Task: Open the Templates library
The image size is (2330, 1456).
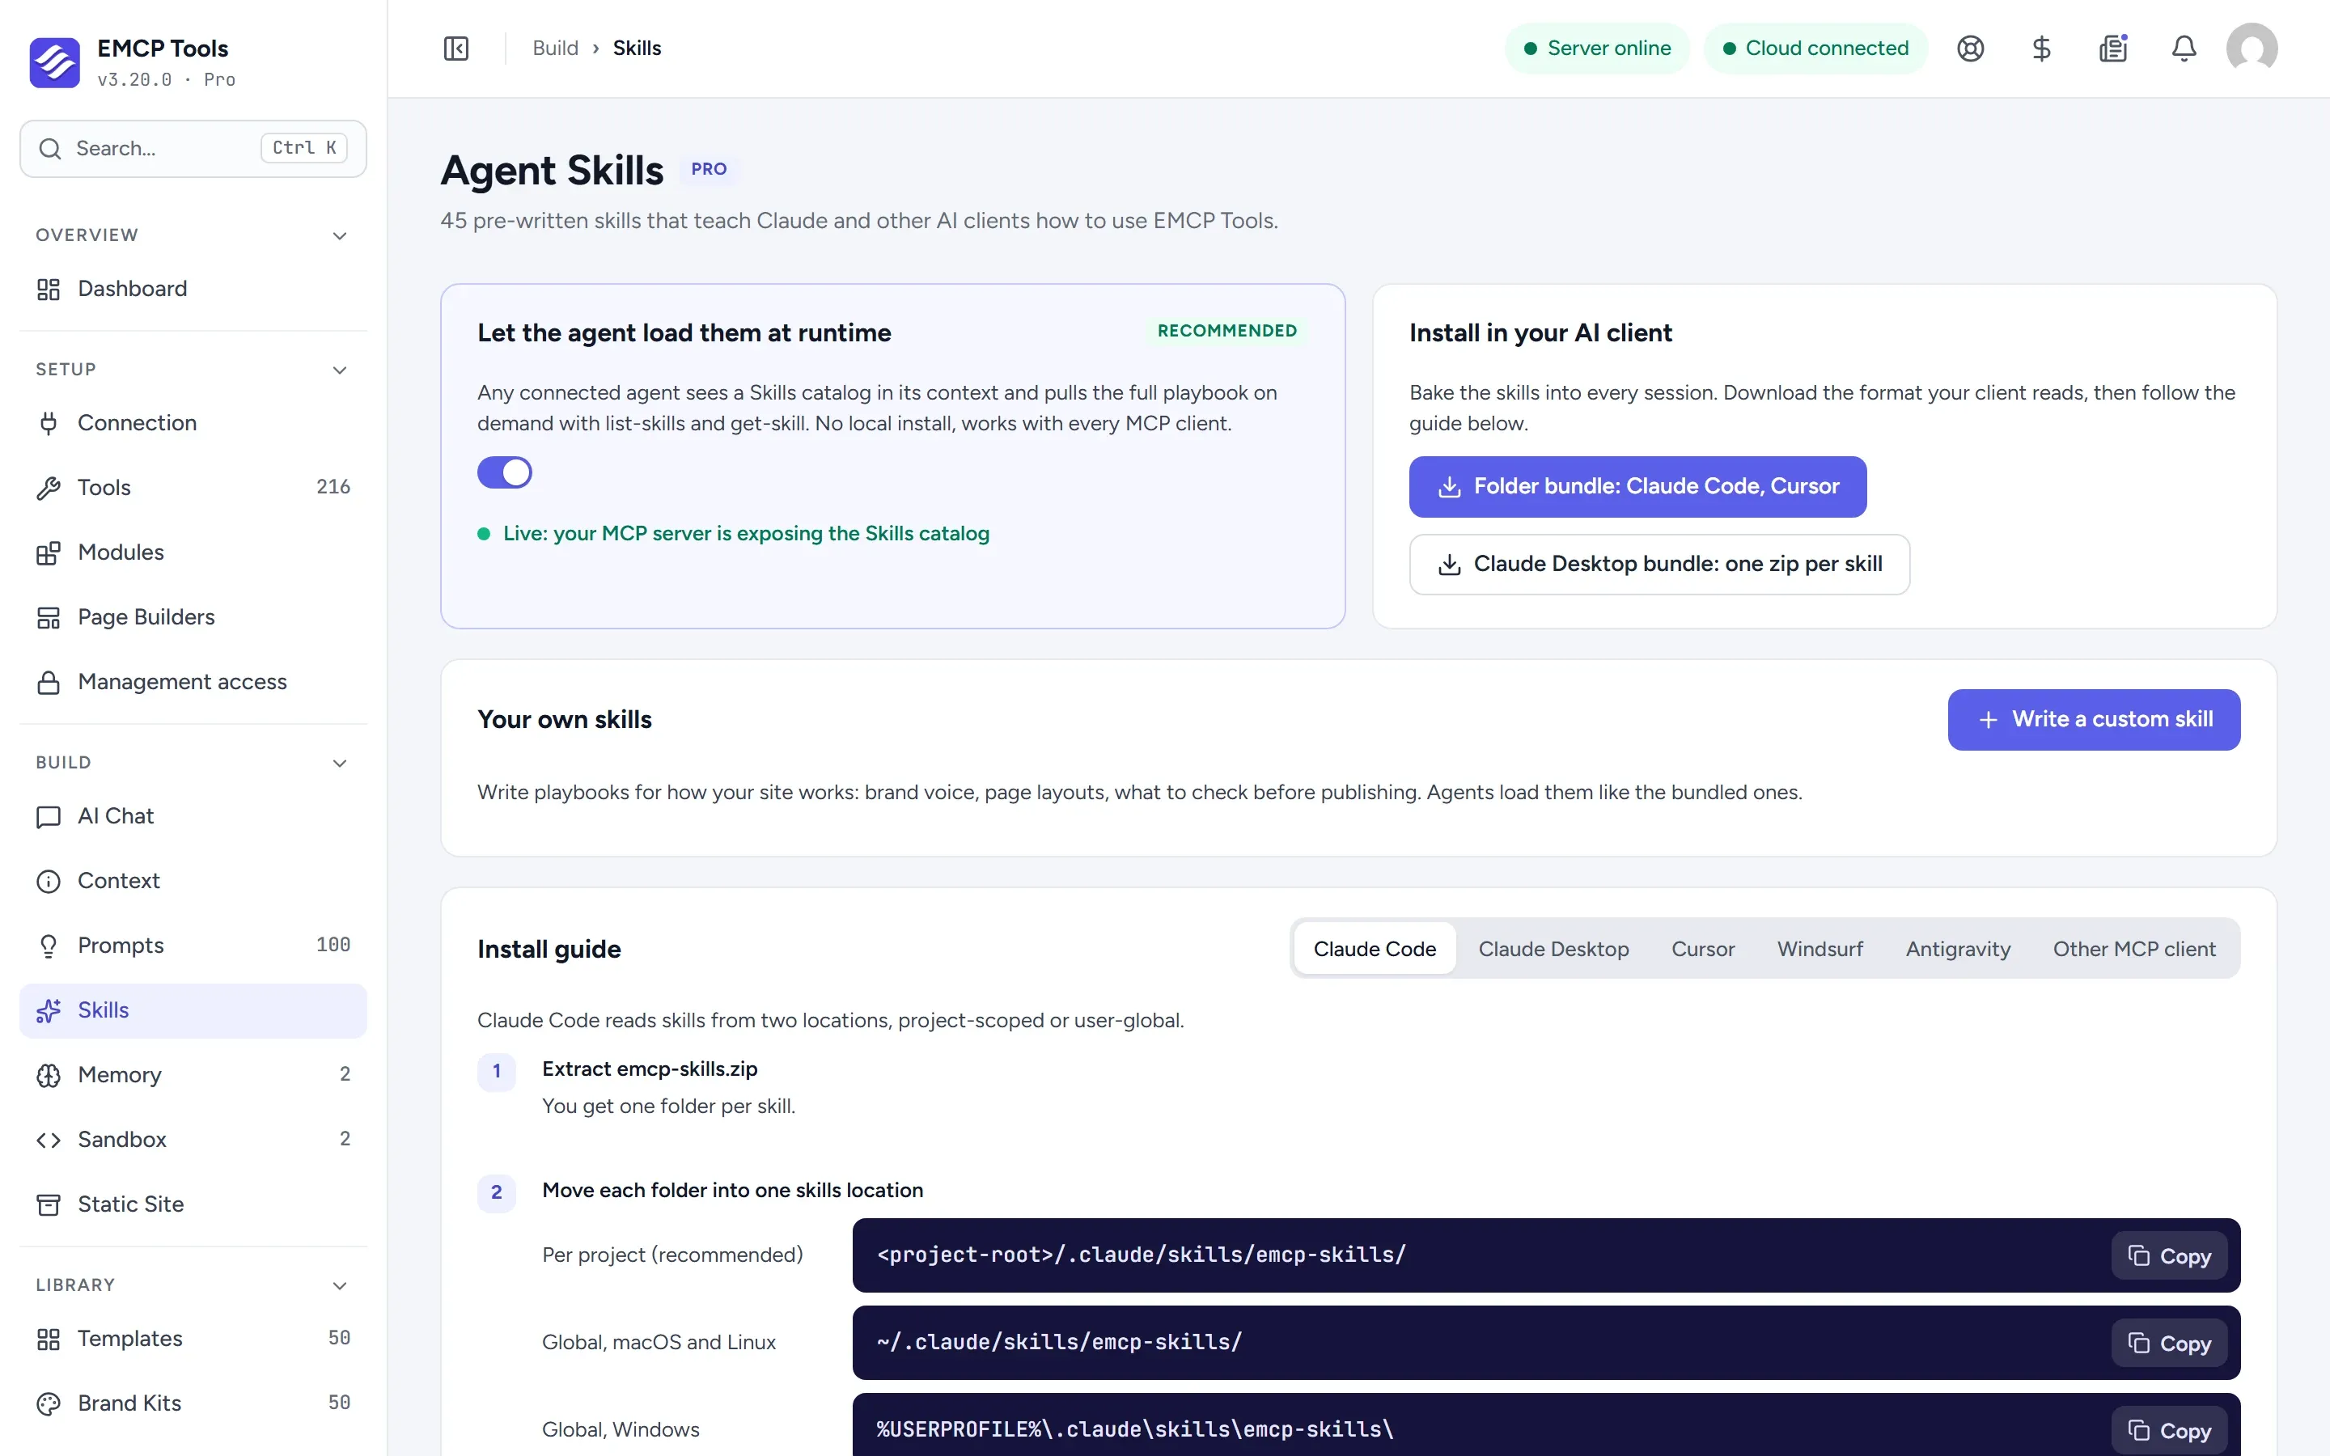Action: (193, 1339)
